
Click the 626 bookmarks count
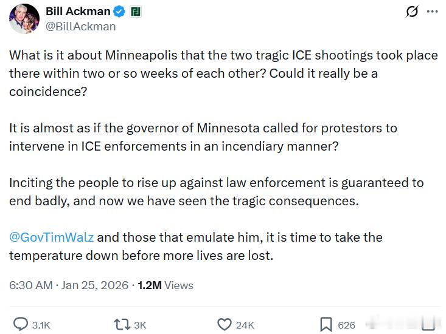click(346, 325)
